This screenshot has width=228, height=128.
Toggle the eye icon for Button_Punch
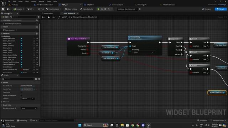click(x=37, y=50)
